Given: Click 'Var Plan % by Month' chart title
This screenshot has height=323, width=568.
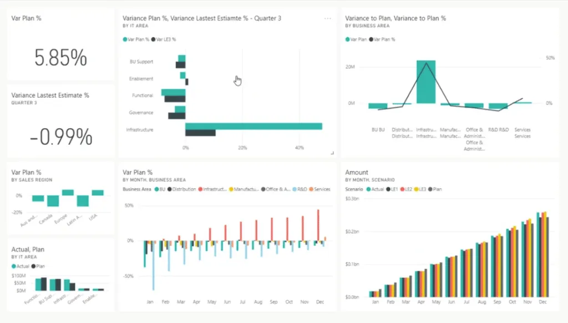Looking at the screenshot, I should pos(137,172).
